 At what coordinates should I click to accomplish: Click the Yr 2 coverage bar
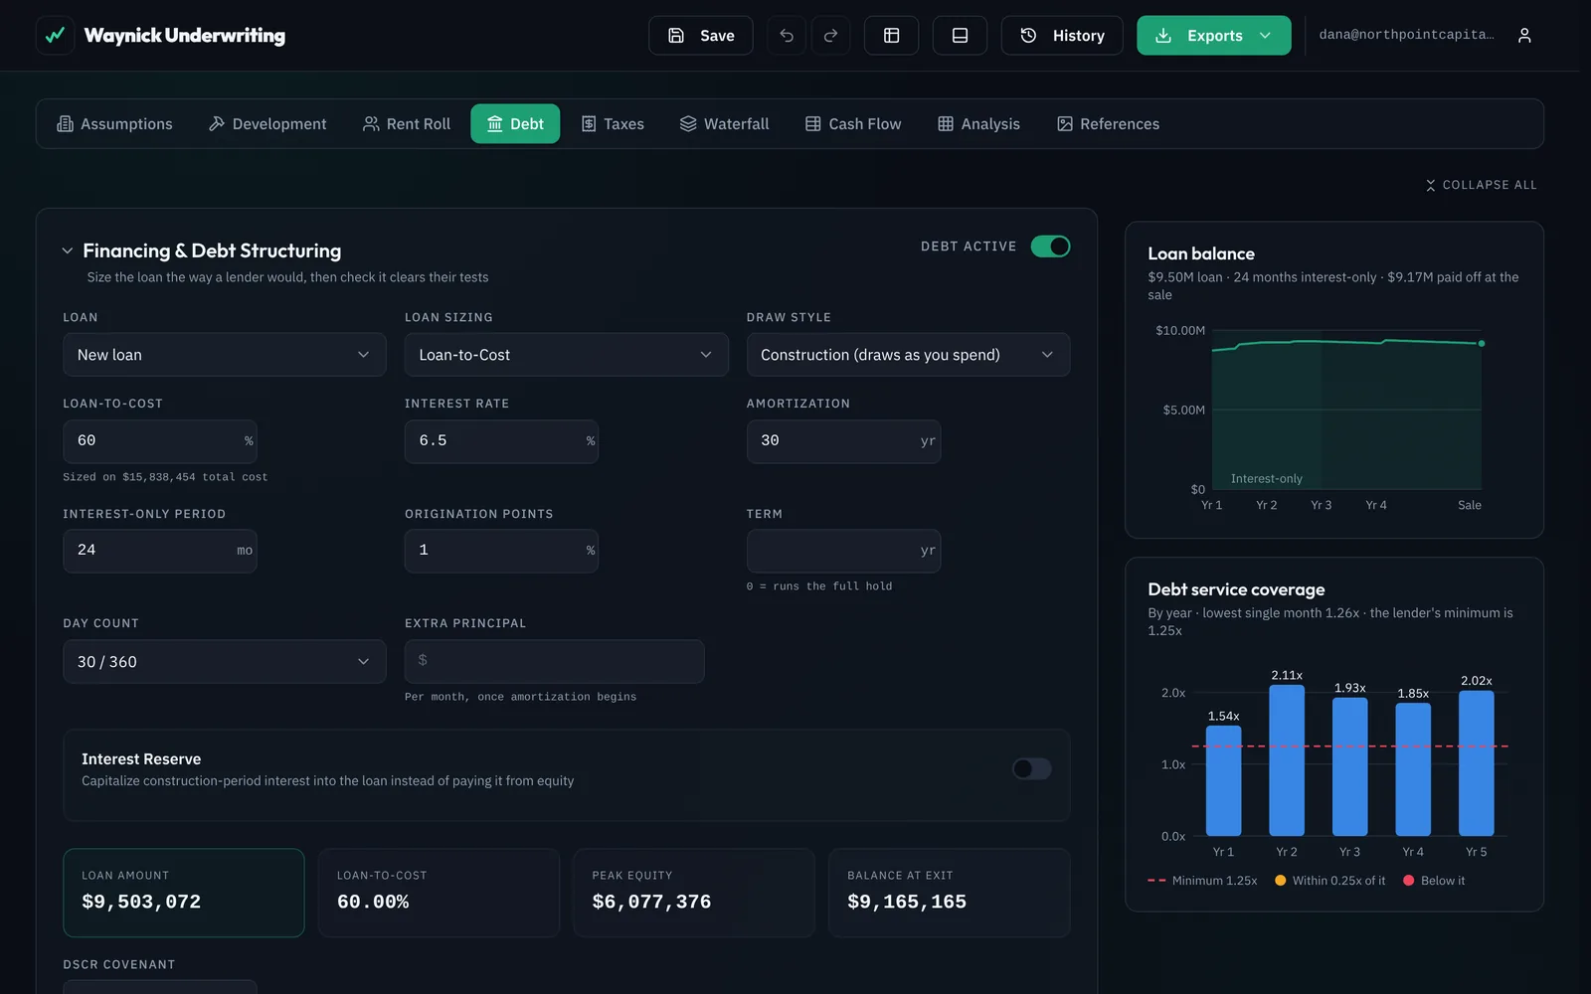coord(1287,760)
